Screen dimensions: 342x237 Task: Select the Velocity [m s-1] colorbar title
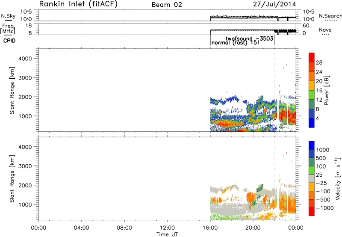[x=338, y=178]
